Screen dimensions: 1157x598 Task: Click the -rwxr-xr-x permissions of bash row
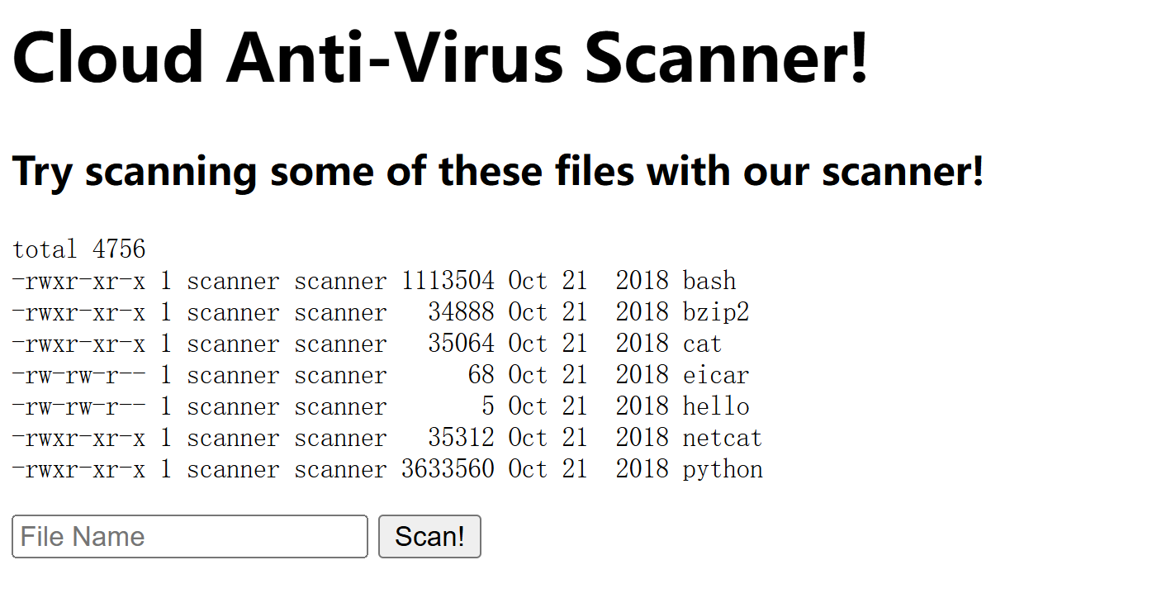79,281
